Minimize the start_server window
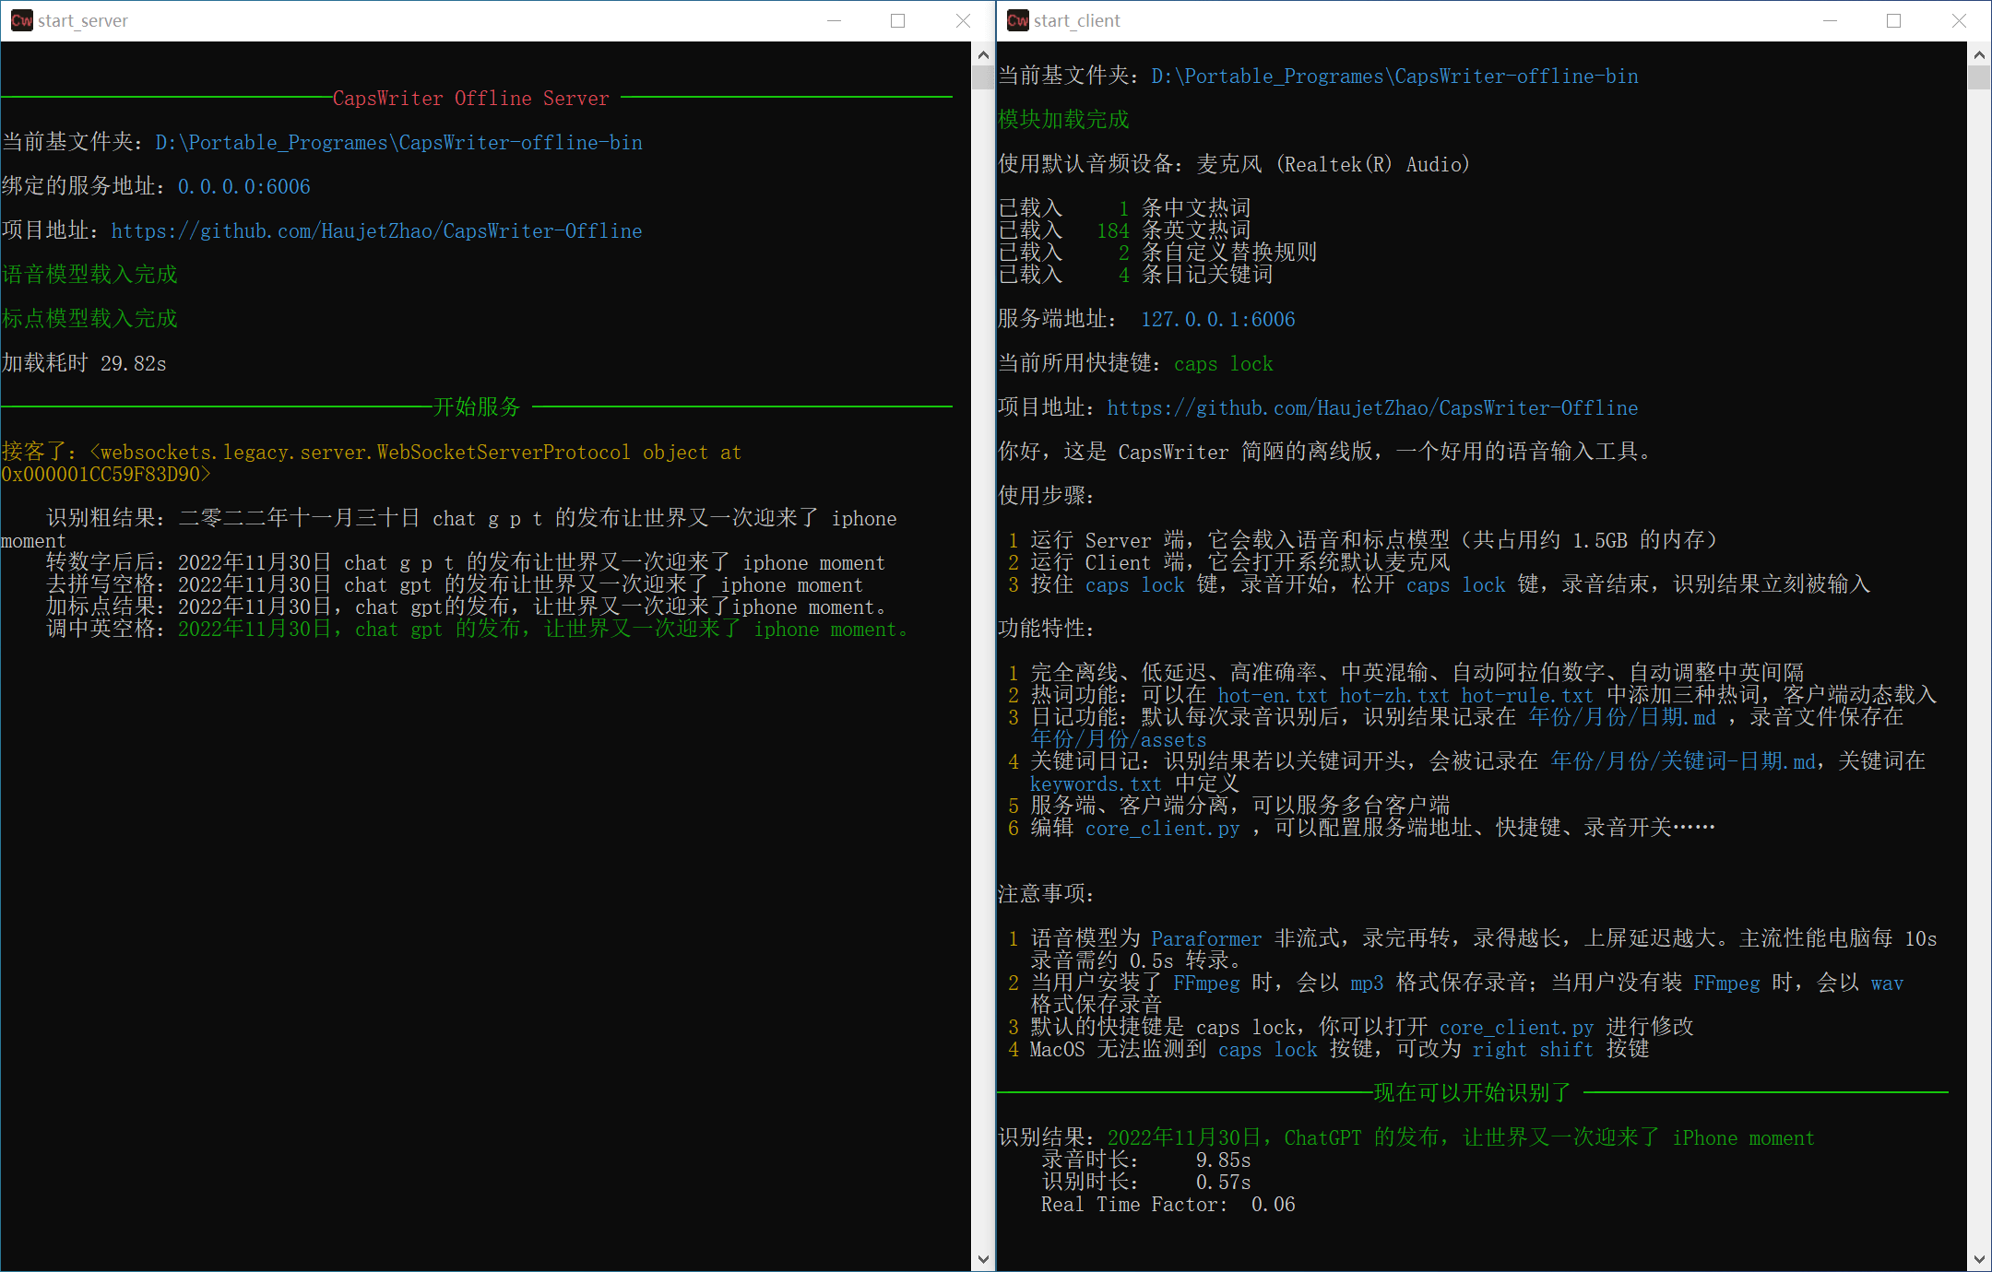 pos(834,20)
